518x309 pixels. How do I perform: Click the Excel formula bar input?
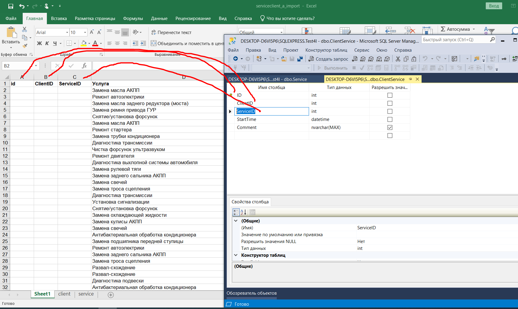(158, 66)
